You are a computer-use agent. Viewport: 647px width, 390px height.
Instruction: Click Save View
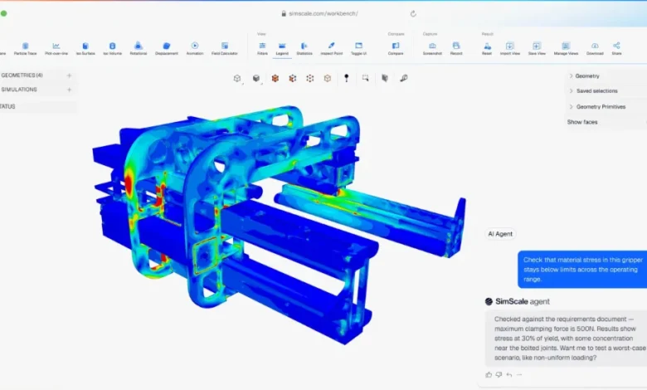(x=537, y=48)
